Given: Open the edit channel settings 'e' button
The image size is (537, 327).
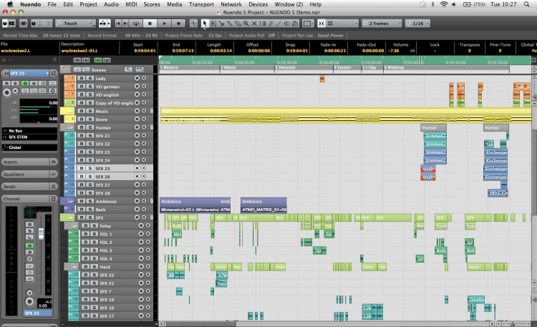Looking at the screenshot, I should pyautogui.click(x=54, y=73).
